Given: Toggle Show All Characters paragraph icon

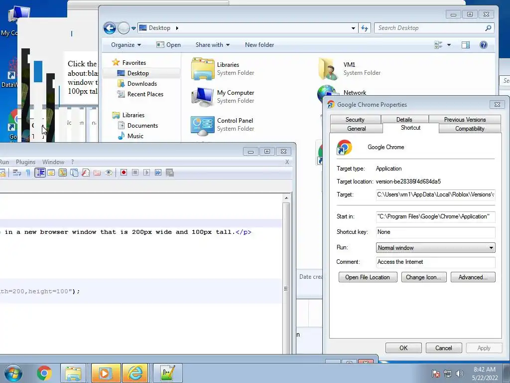Looking at the screenshot, I should (28, 173).
